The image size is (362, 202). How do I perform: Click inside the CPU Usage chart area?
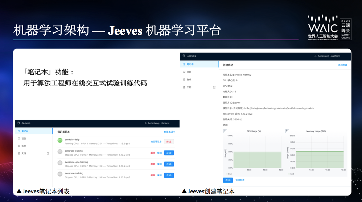(257, 152)
